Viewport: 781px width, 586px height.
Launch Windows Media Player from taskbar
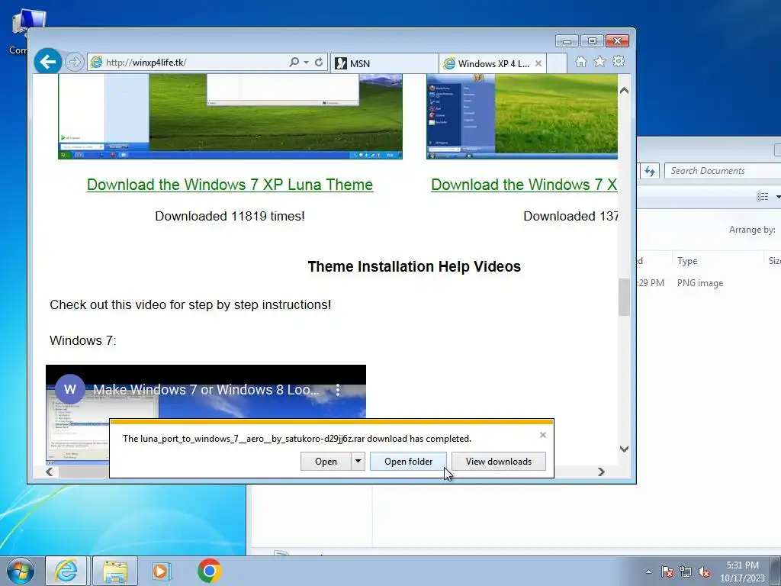[x=162, y=571]
